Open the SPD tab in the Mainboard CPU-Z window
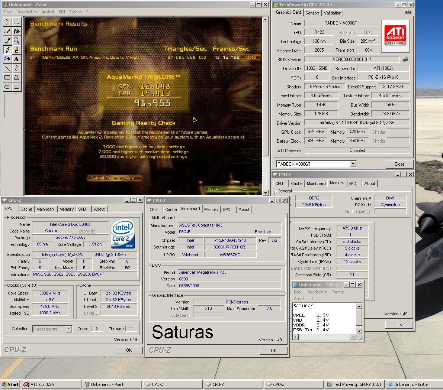This screenshot has width=443, height=390. [227, 209]
